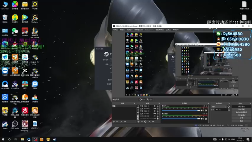Launch the Mahjong Soul game shortcut

[x=25, y=126]
